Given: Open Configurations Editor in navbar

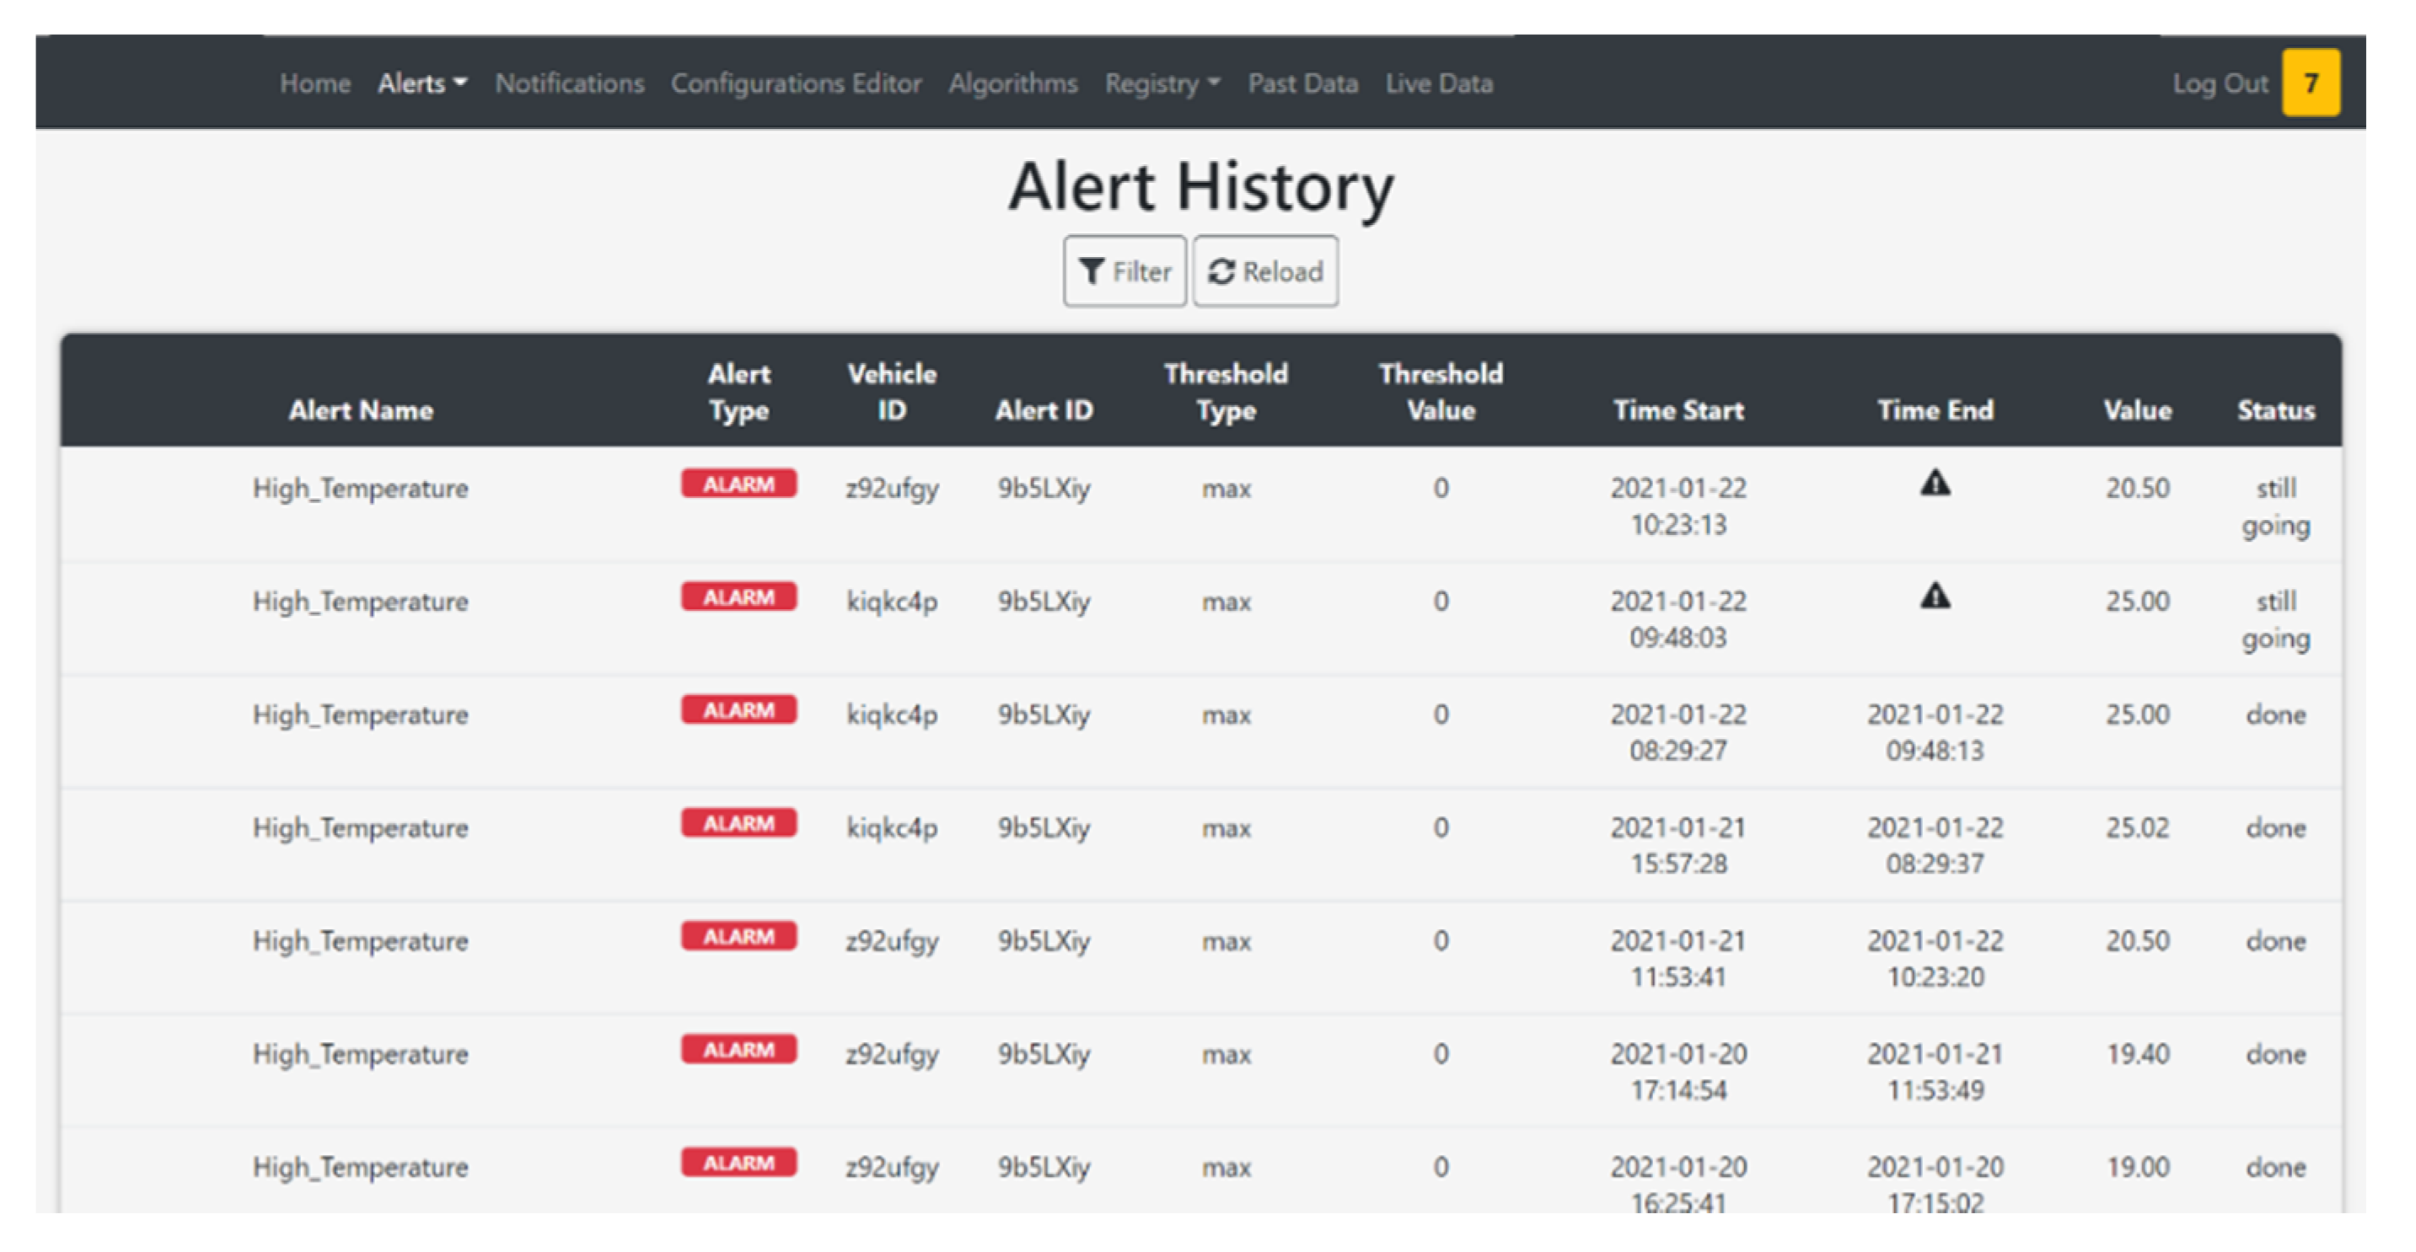Looking at the screenshot, I should click(x=795, y=83).
